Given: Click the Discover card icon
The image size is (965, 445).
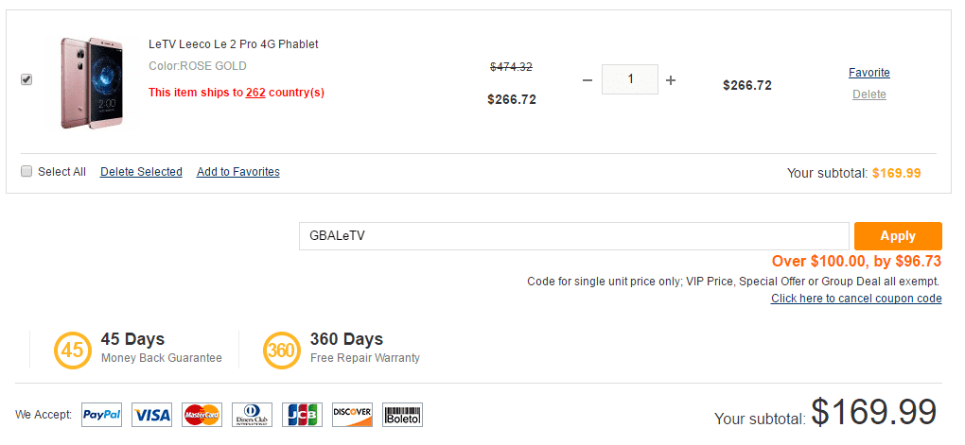Looking at the screenshot, I should (x=352, y=414).
